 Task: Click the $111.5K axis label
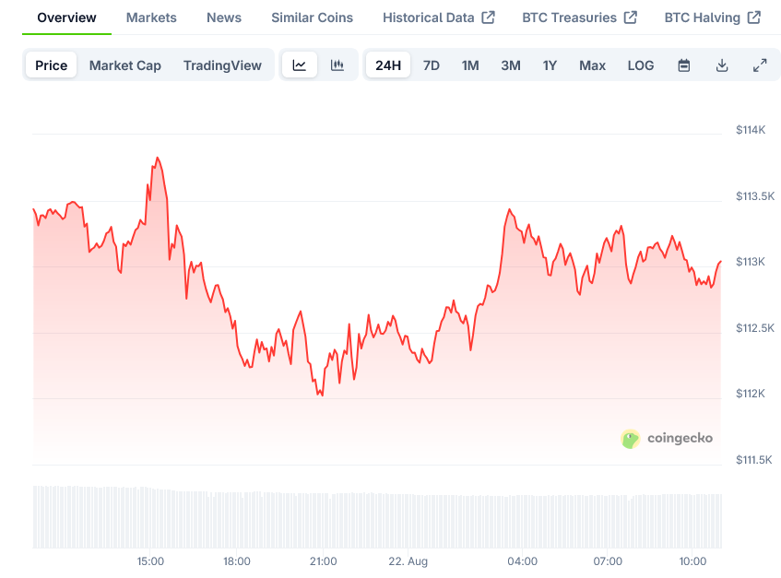(x=754, y=459)
